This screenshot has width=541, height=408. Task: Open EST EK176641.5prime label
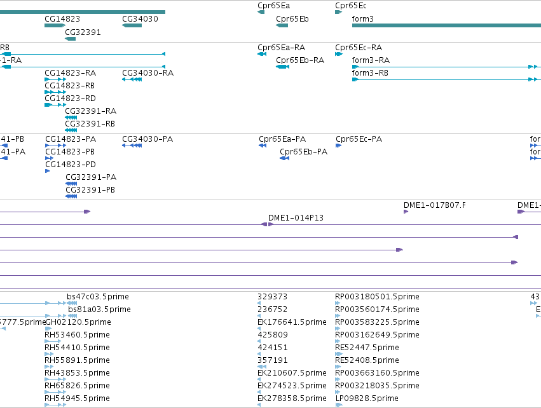click(x=292, y=322)
